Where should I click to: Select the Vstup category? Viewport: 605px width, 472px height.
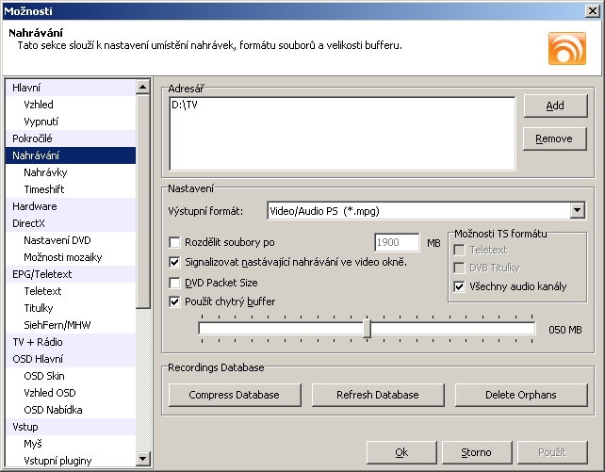click(71, 427)
